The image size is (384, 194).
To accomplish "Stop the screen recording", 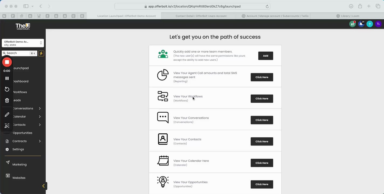I will [x=7, y=62].
